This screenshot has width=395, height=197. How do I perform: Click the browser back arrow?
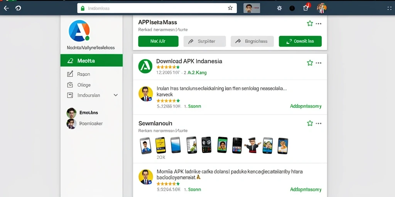[6, 8]
